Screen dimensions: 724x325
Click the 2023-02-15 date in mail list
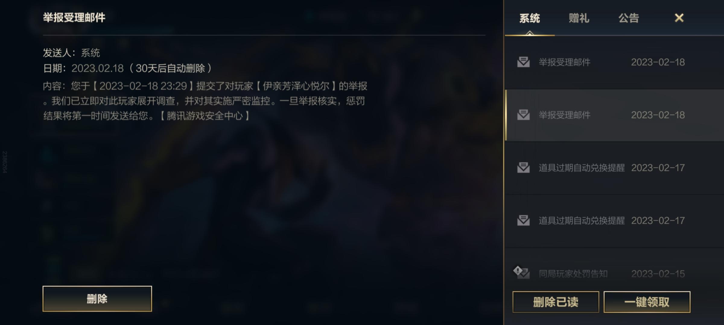[x=658, y=274]
